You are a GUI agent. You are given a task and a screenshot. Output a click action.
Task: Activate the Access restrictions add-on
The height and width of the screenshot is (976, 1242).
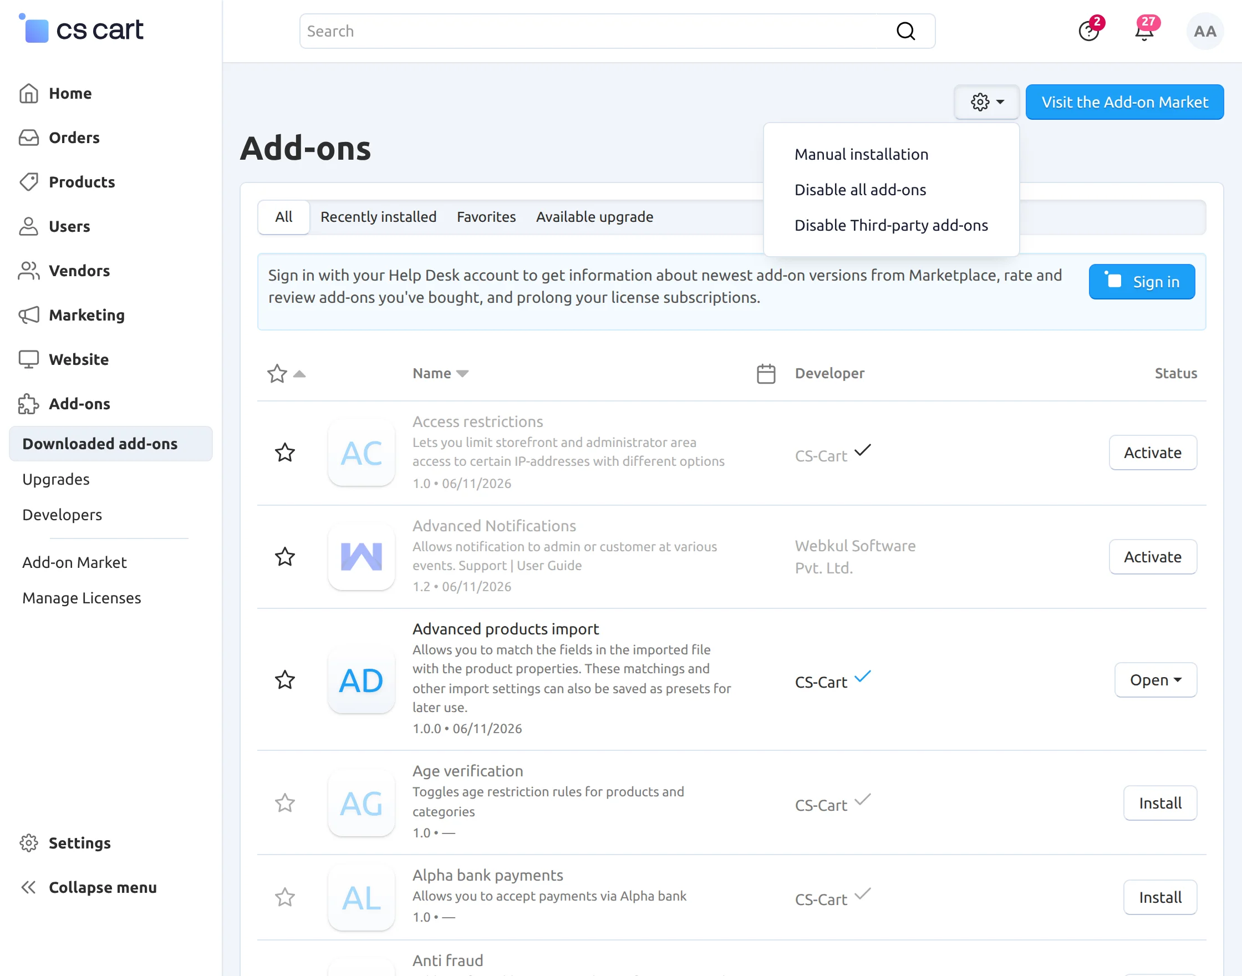(x=1153, y=453)
